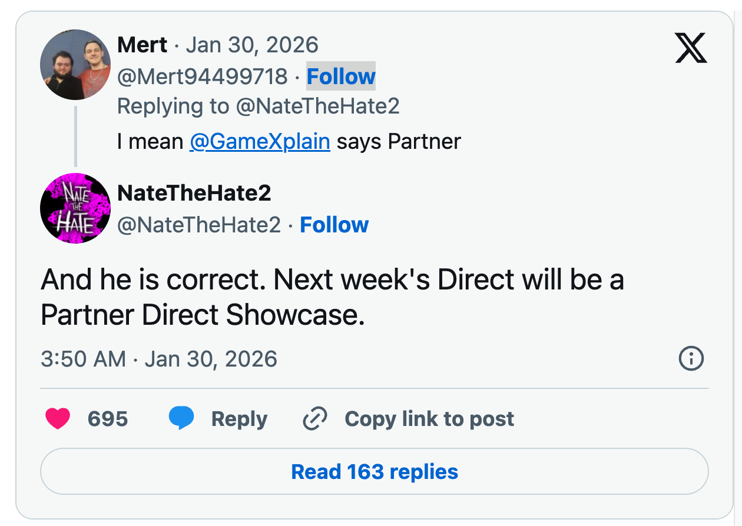The width and height of the screenshot is (742, 526).
Task: Click the chain link copy icon
Action: pyautogui.click(x=314, y=419)
